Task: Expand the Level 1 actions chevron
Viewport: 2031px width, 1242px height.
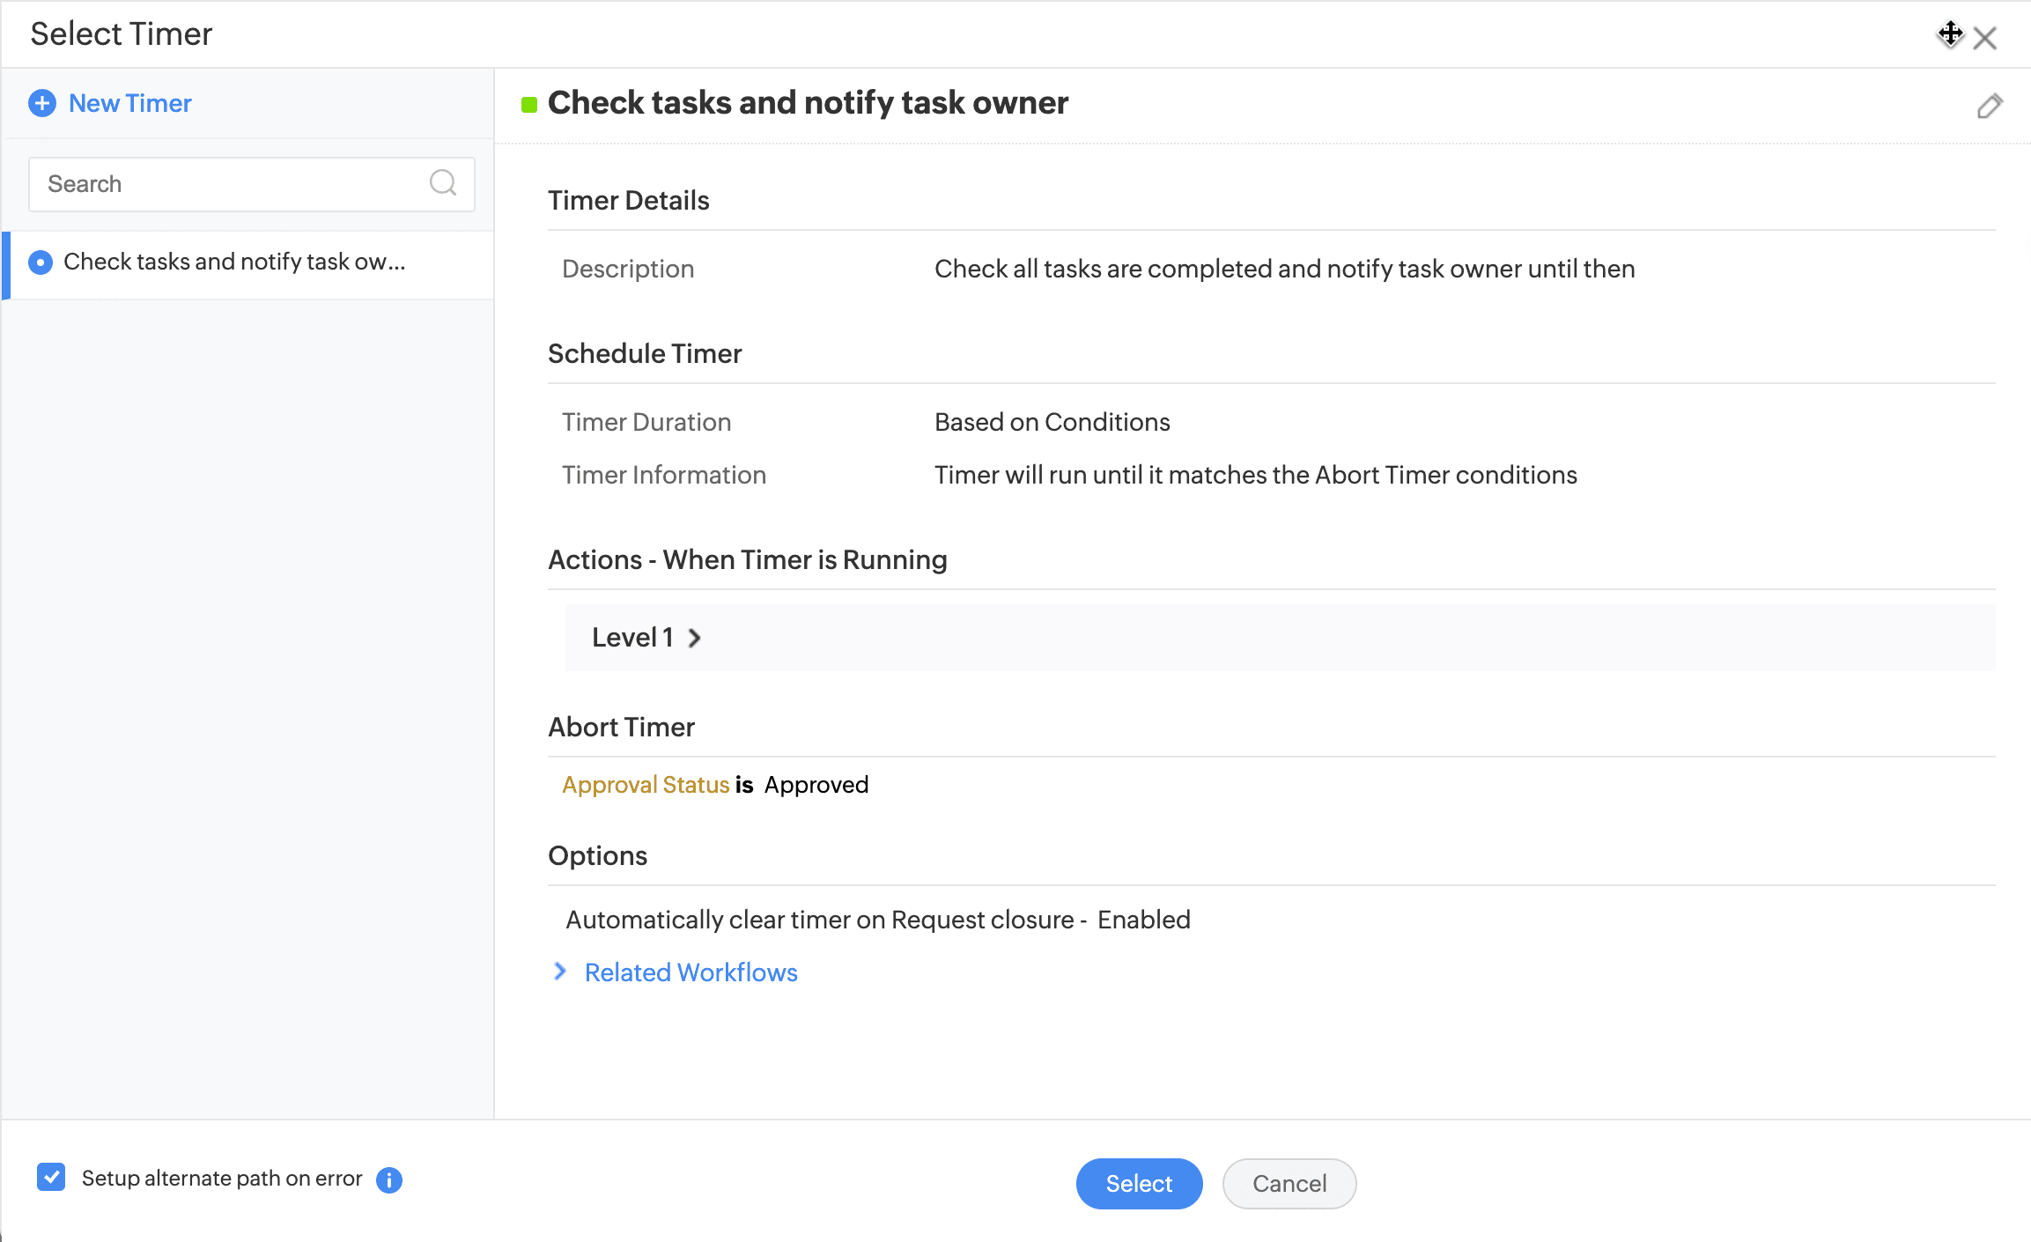Action: tap(695, 638)
